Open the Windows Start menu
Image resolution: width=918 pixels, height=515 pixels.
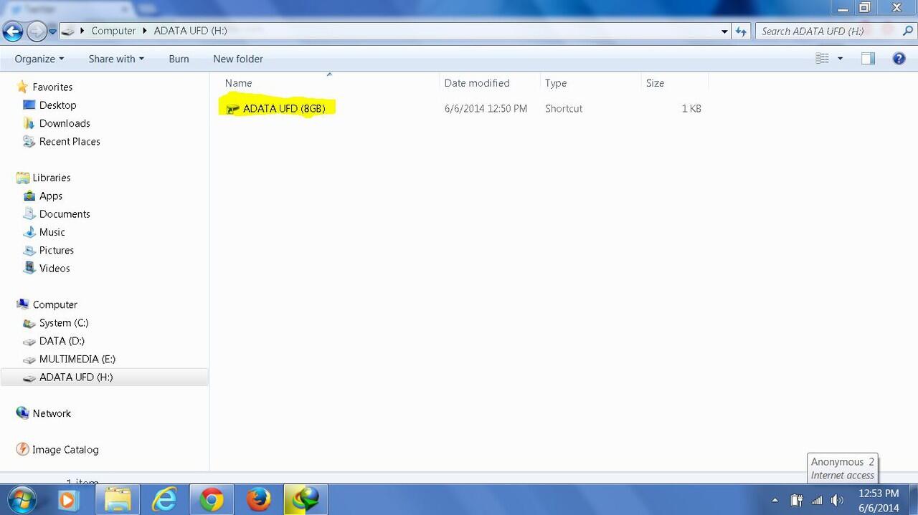[x=21, y=499]
